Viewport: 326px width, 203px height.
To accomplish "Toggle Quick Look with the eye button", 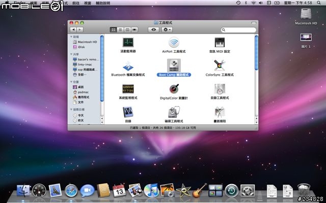I will point(154,30).
